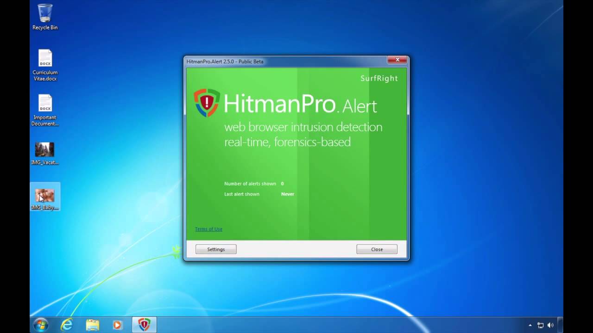This screenshot has width=593, height=333.
Task: Select the Recycle Bin desktop icon
Action: [45, 17]
